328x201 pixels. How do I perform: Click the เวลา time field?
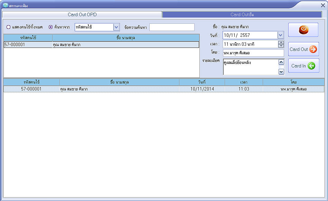pyautogui.click(x=250, y=44)
